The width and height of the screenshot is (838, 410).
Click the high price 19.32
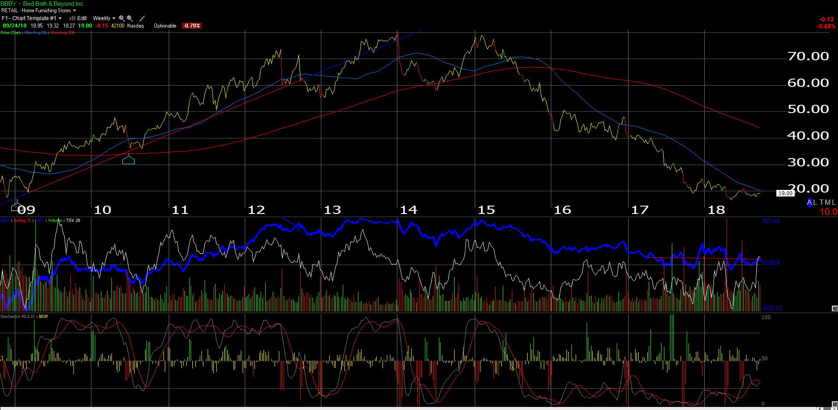tap(53, 26)
